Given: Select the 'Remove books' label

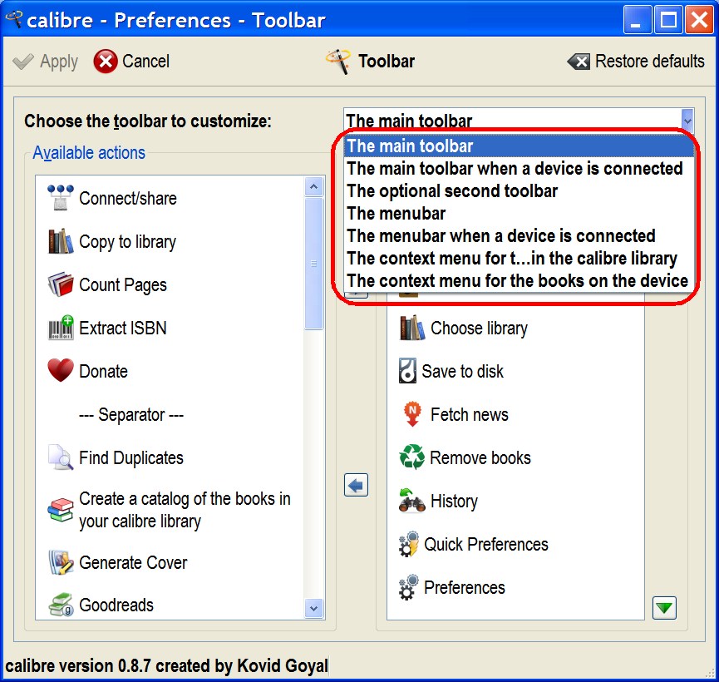Looking at the screenshot, I should point(480,457).
